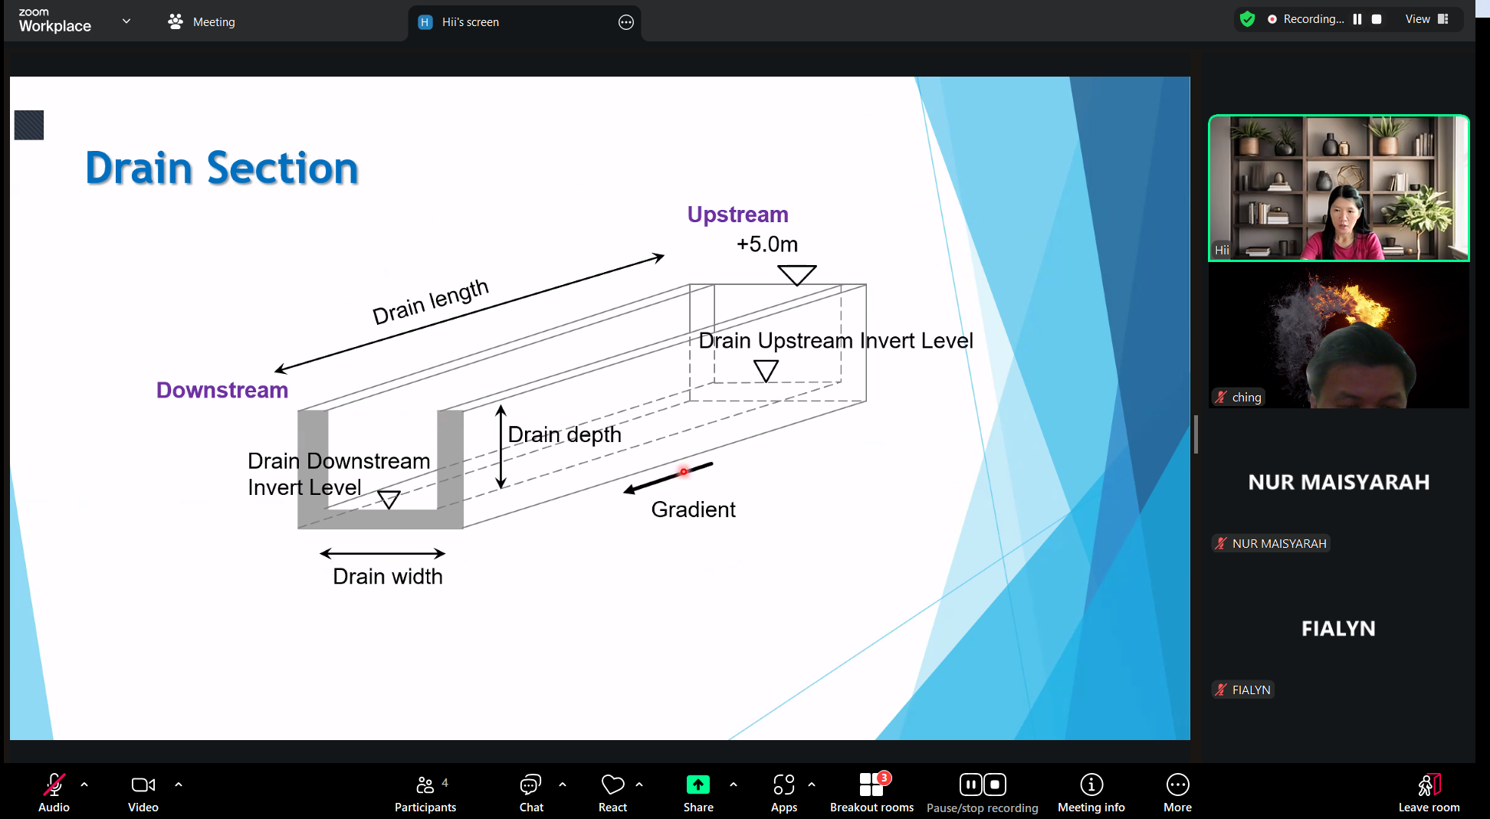Image resolution: width=1490 pixels, height=819 pixels.
Task: Expand share options arrow next to Share
Action: tap(734, 785)
